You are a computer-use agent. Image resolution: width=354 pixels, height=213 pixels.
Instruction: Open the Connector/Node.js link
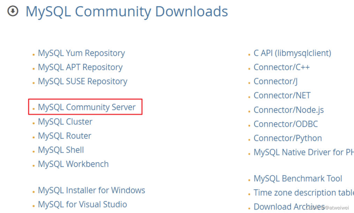289,110
